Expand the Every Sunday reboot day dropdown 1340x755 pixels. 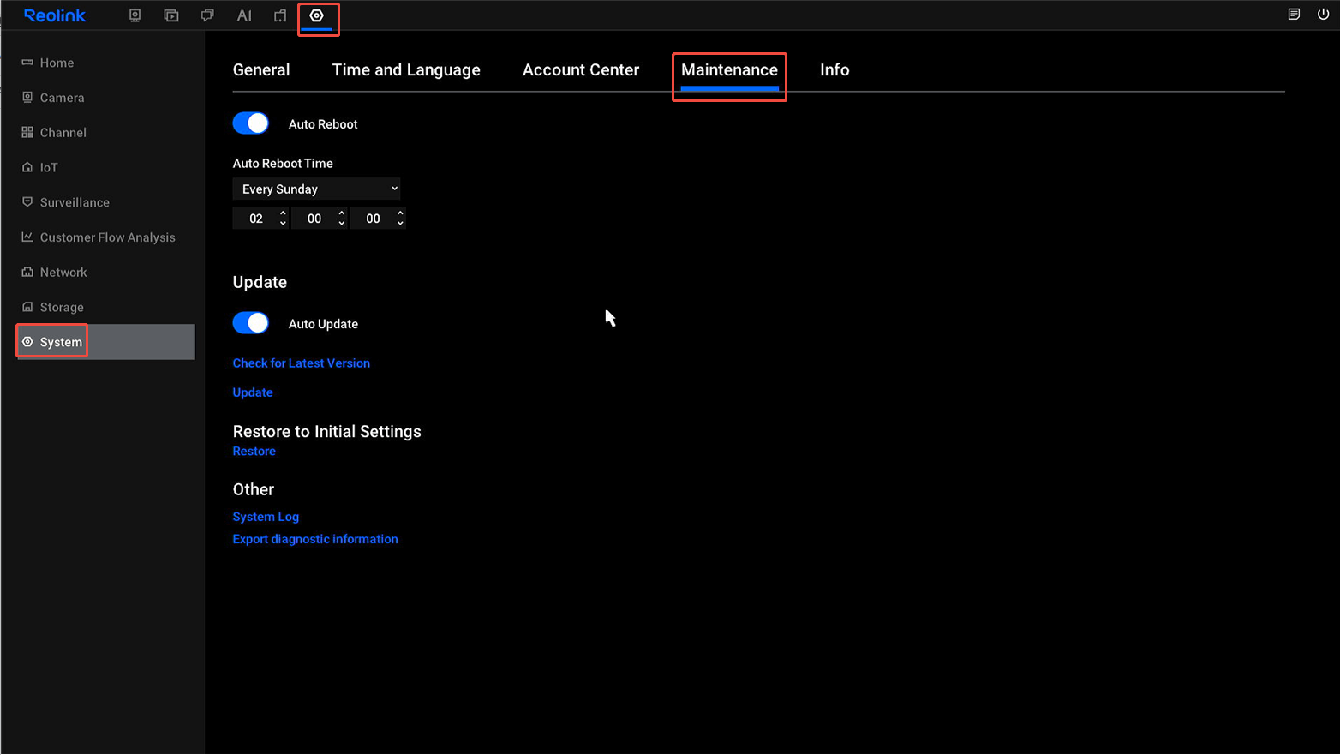pyautogui.click(x=316, y=189)
